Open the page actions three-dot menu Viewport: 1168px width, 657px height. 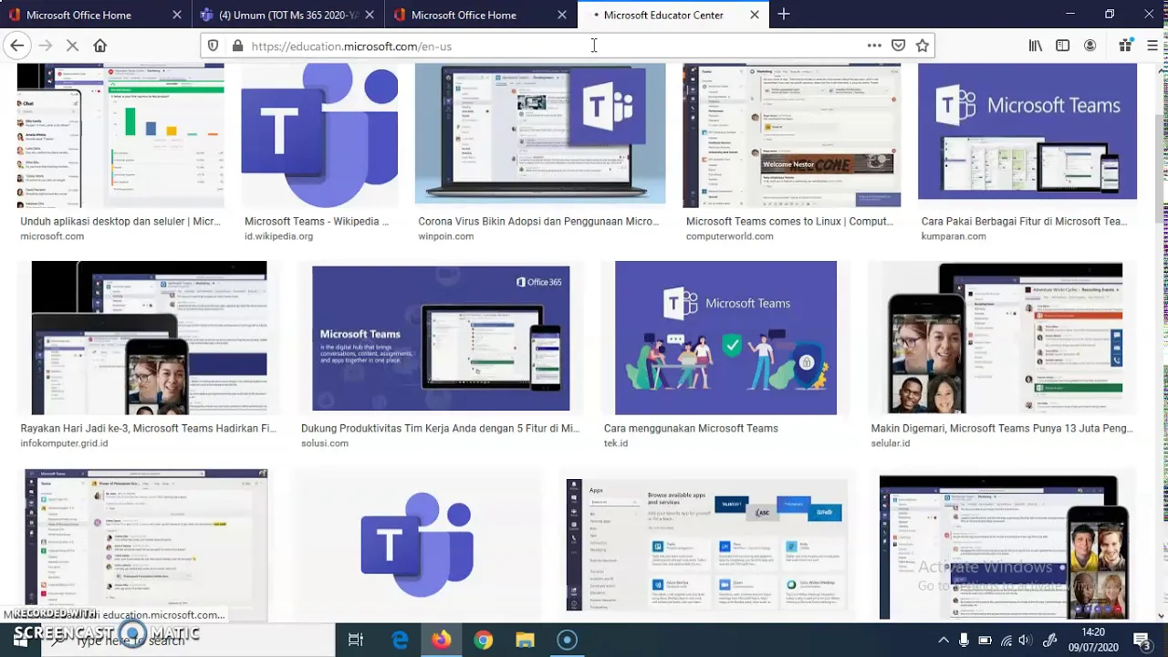point(874,46)
